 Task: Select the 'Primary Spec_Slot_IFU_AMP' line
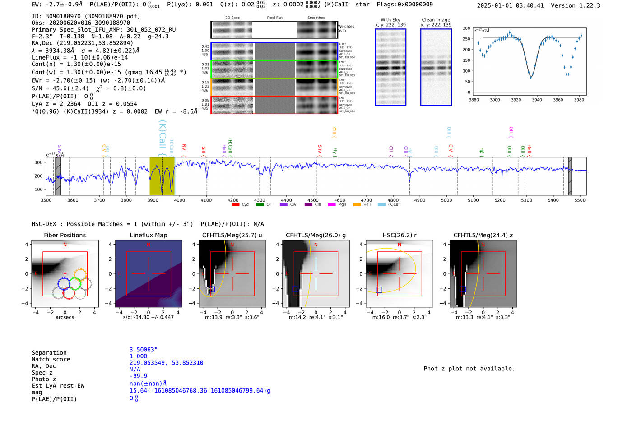click(x=104, y=30)
